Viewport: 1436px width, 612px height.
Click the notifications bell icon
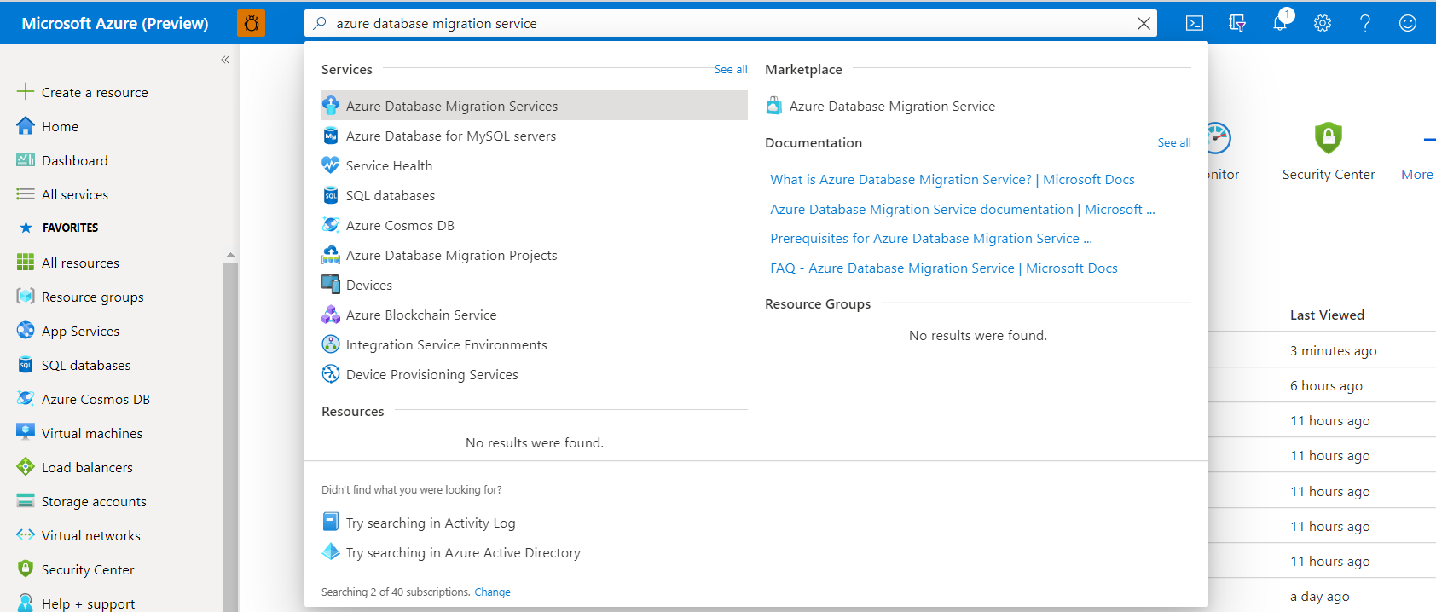1280,23
